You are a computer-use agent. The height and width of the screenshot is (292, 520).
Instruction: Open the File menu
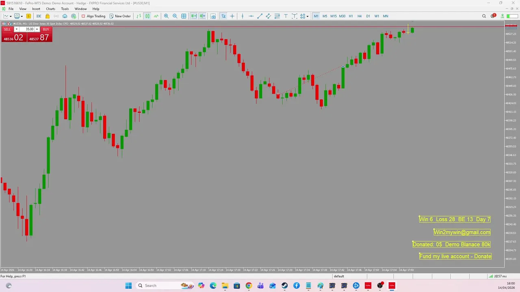pos(11,9)
